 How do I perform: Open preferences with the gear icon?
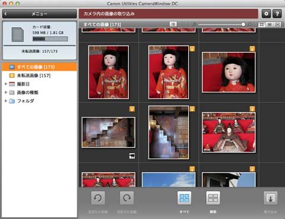(267, 14)
